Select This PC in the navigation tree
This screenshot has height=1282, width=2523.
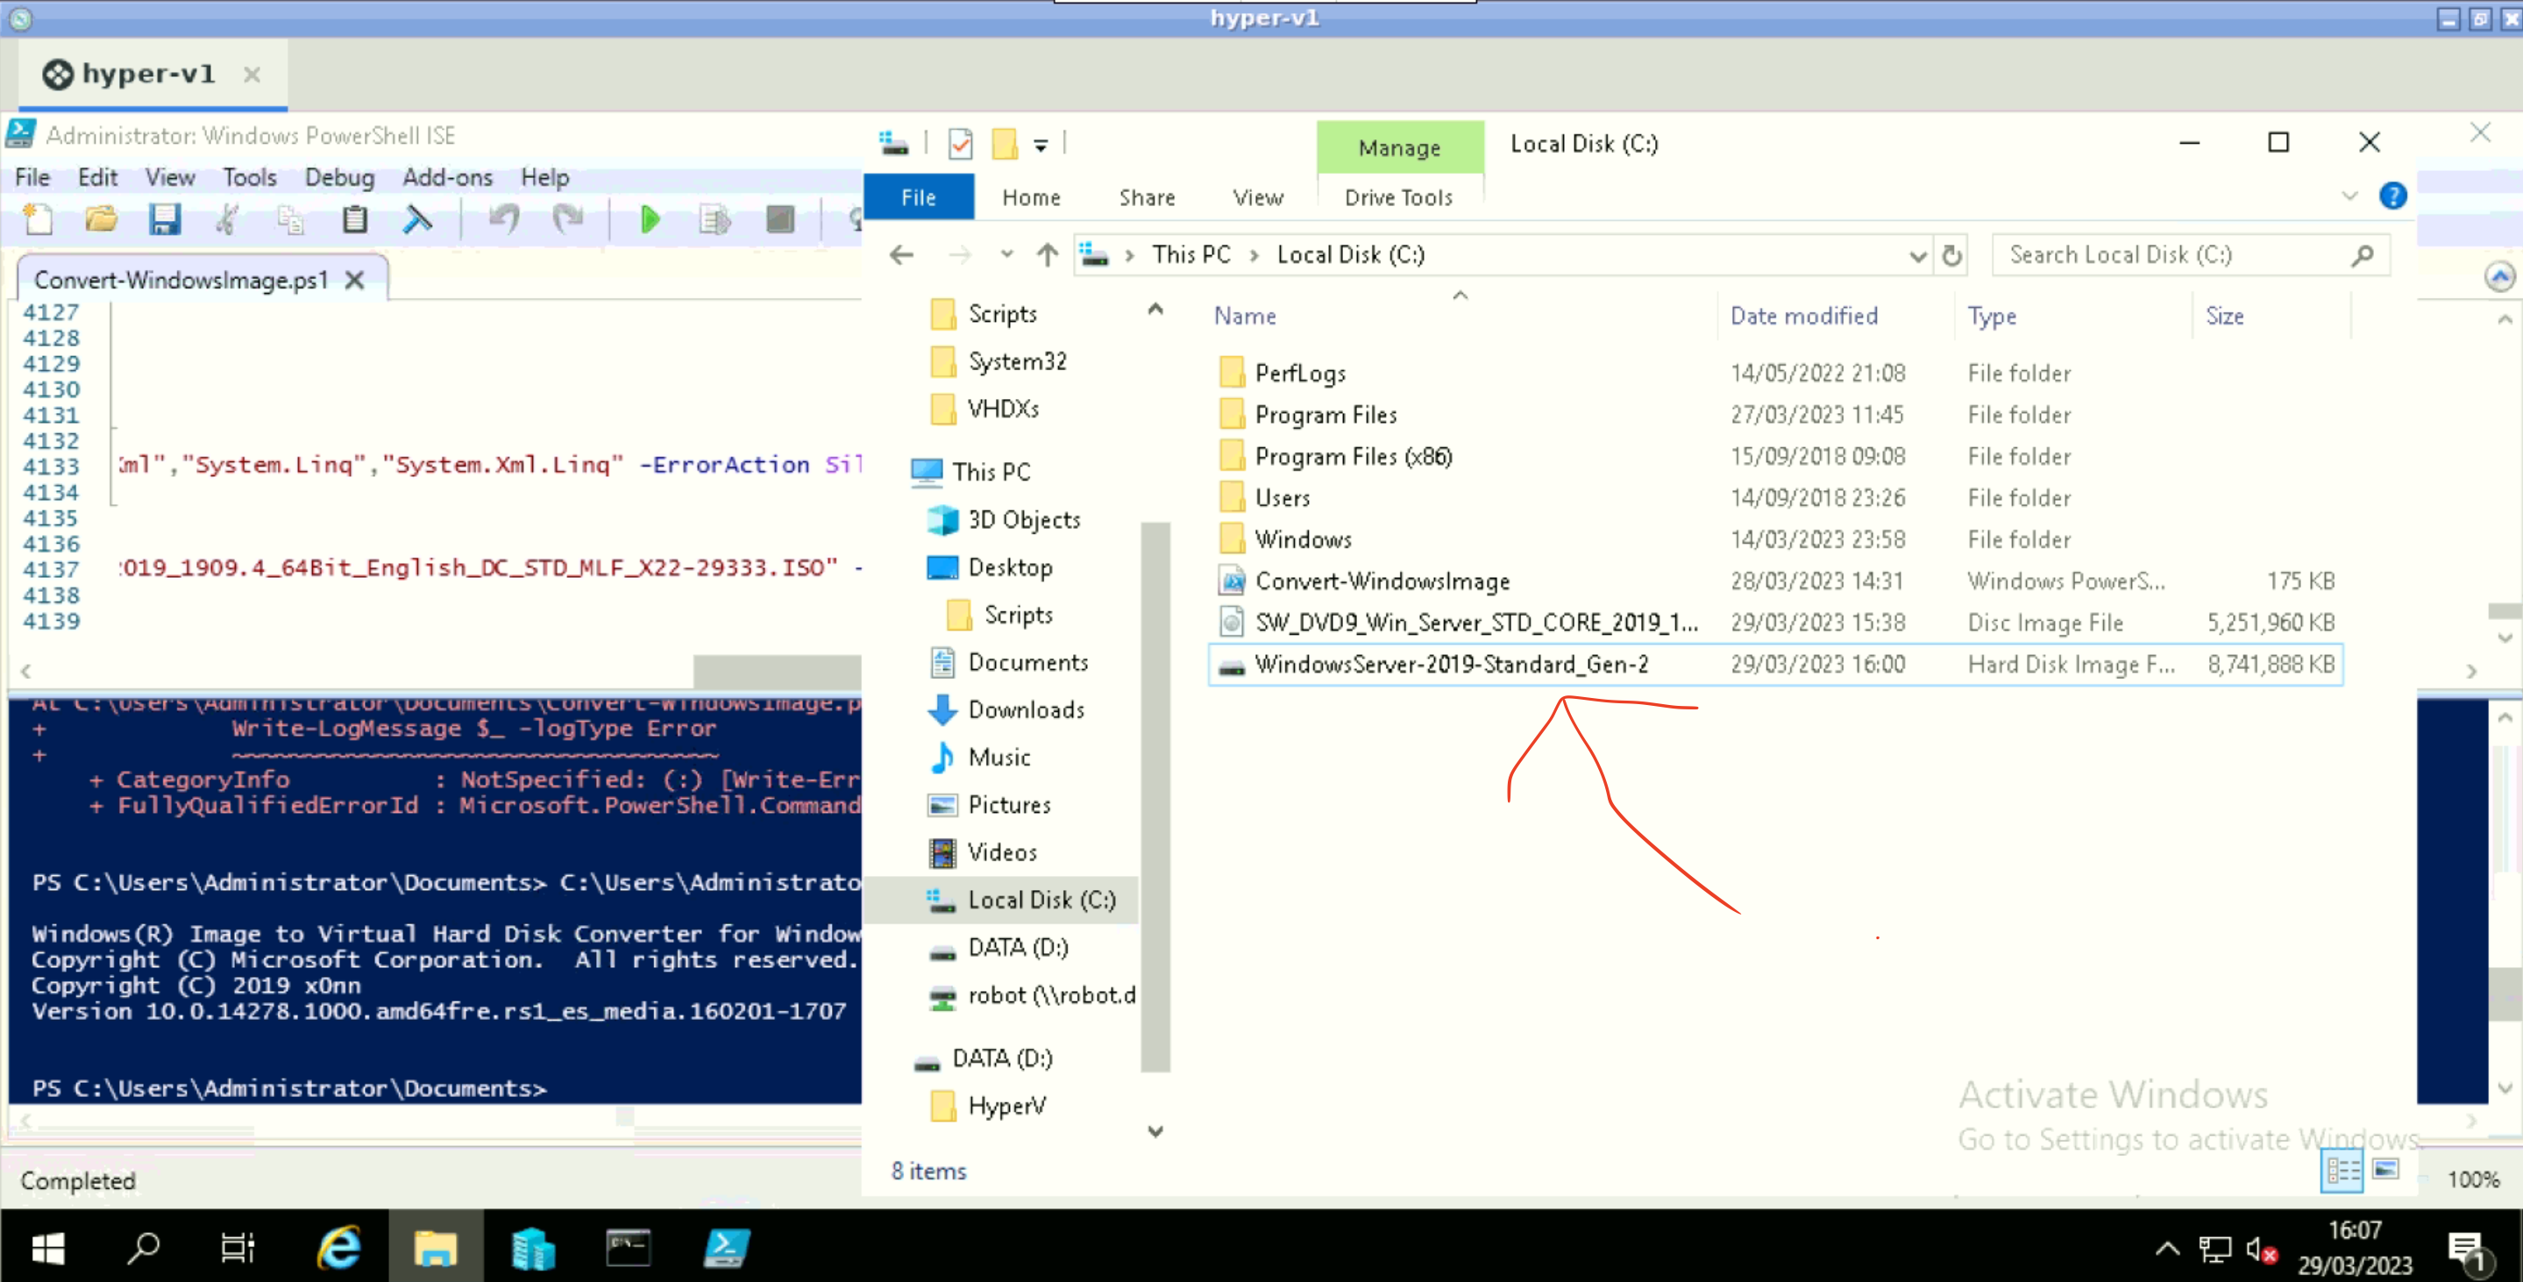click(991, 472)
